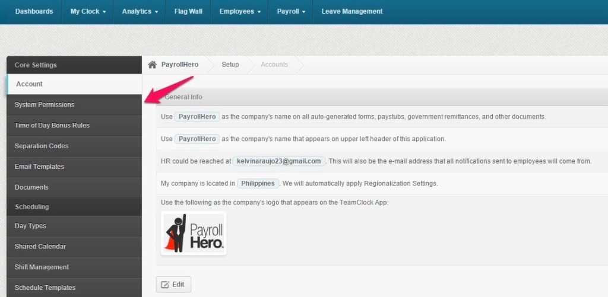Click the Edit button
Screen dimensions: 608x297
[173, 285]
